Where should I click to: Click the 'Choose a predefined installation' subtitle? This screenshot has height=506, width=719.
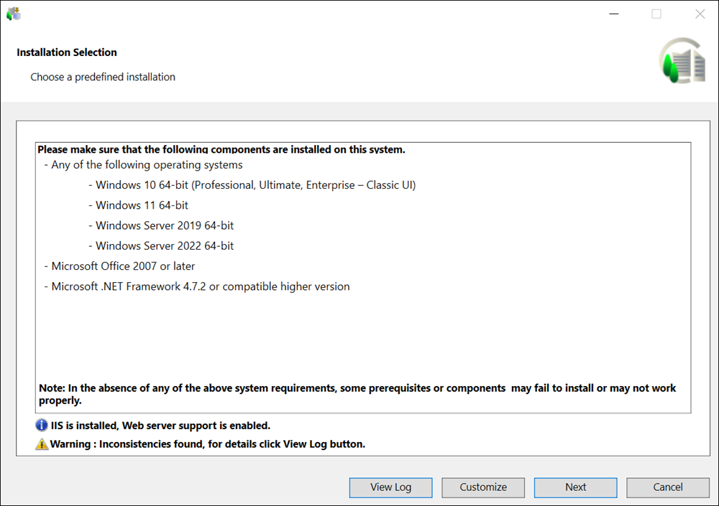click(x=103, y=77)
